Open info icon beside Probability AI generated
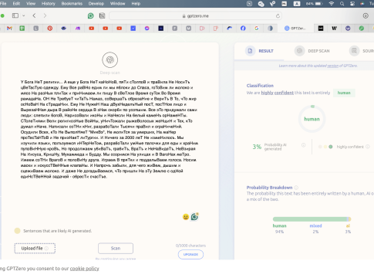Image resolution: width=374 pixels, height=278 pixels. [303, 145]
